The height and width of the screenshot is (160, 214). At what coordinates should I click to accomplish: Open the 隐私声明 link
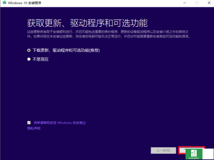coord(34,128)
